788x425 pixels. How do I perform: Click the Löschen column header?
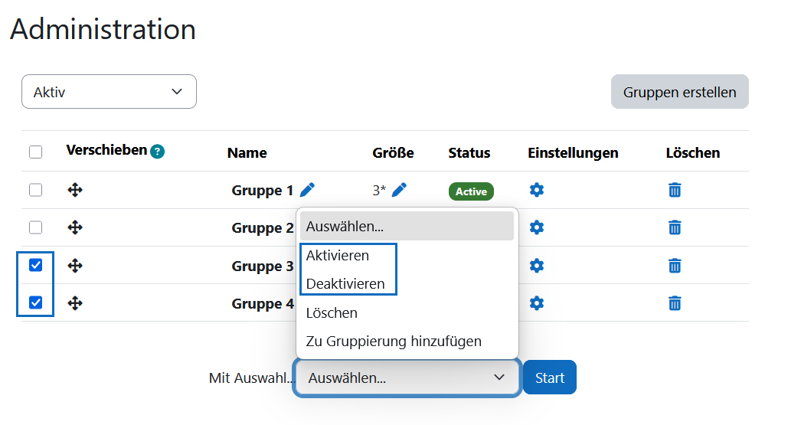click(x=693, y=152)
